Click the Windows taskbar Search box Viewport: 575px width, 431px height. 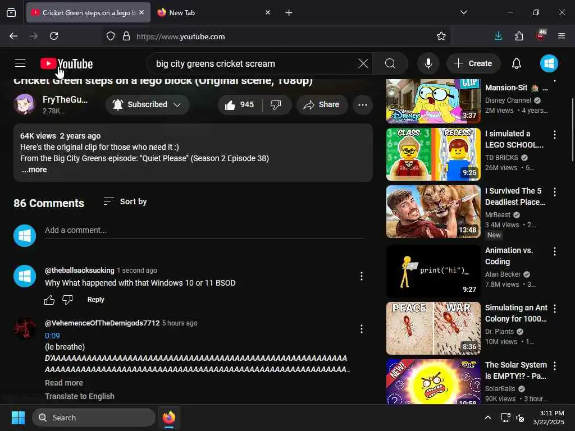[x=94, y=418]
